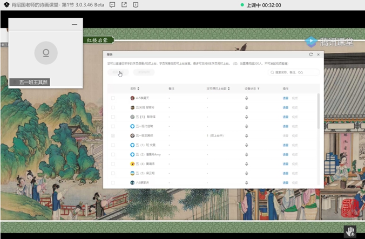Click the microphone icon in the 五一班王其然 row

coord(247,135)
